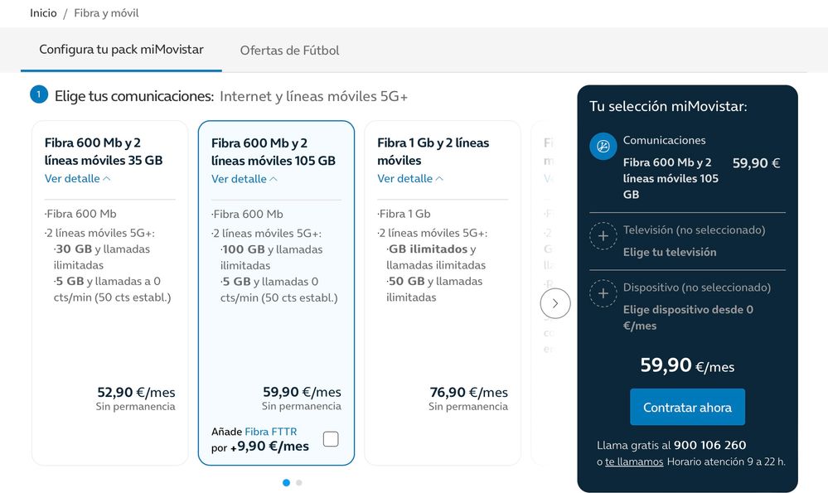The image size is (828, 493).
Task: Click the te llamamos link
Action: click(634, 462)
